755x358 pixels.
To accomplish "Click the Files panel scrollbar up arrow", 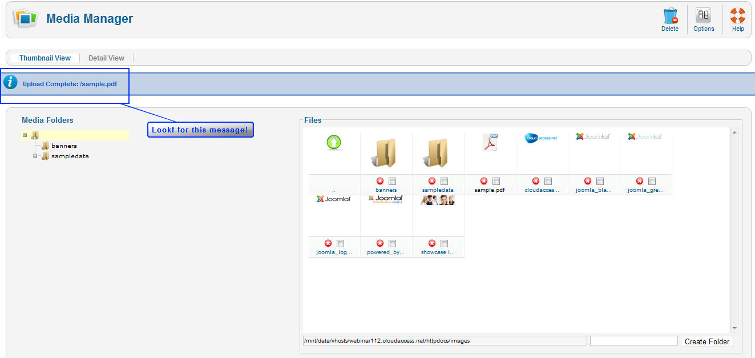I will pyautogui.click(x=734, y=132).
